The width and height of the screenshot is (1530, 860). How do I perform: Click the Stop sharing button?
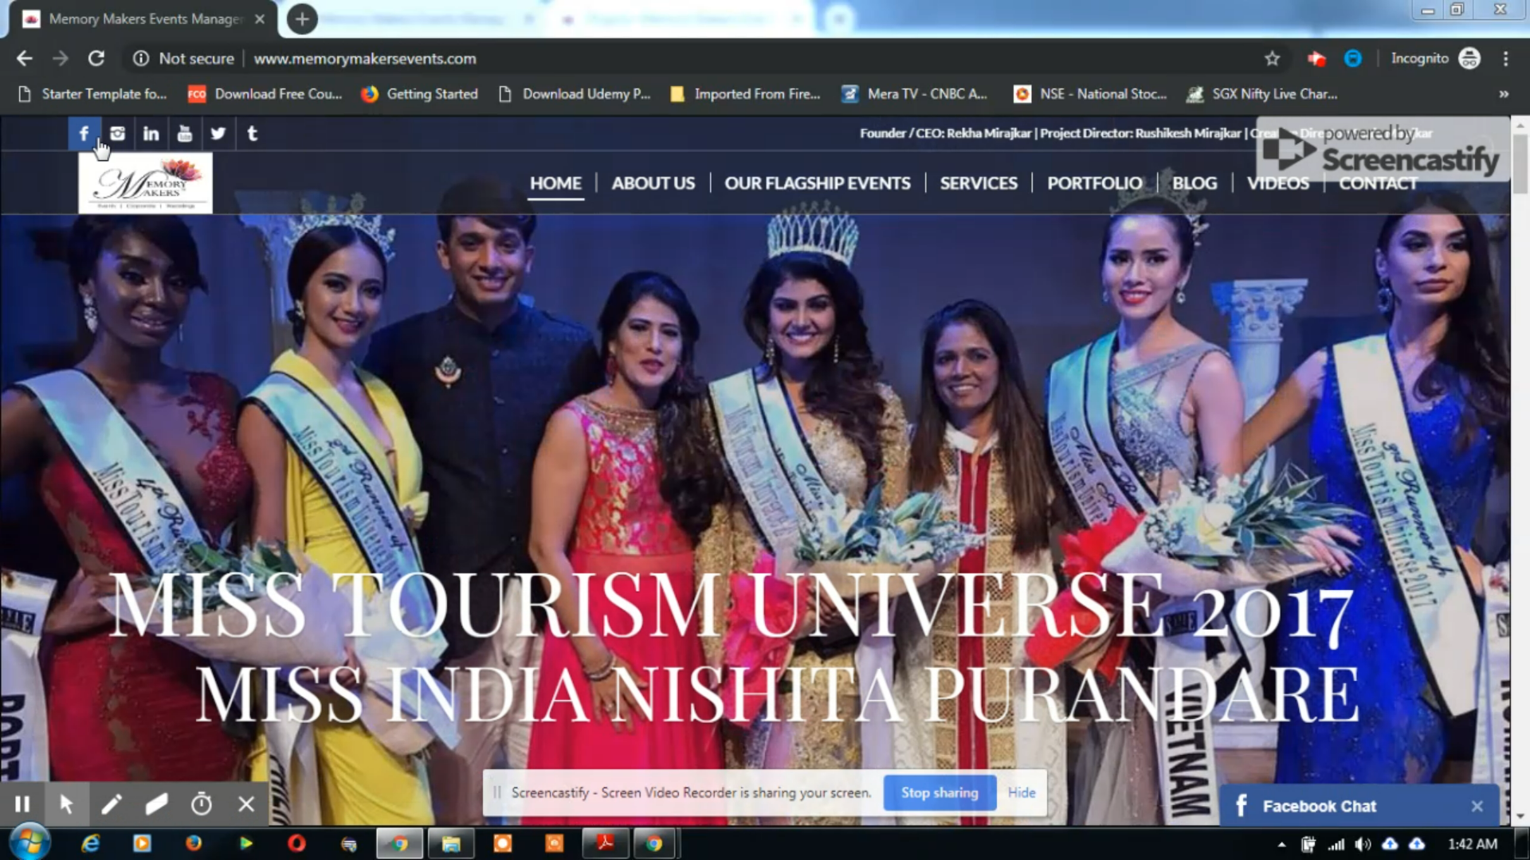[939, 793]
